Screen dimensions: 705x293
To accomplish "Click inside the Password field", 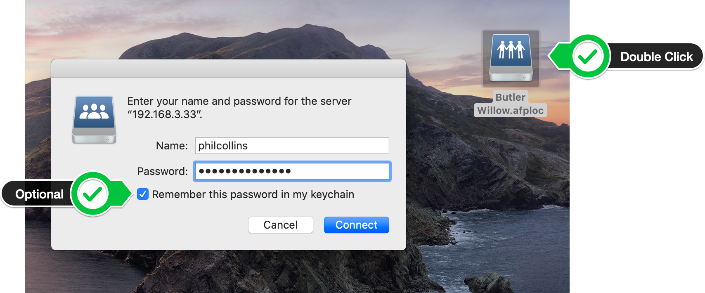I will [x=292, y=171].
